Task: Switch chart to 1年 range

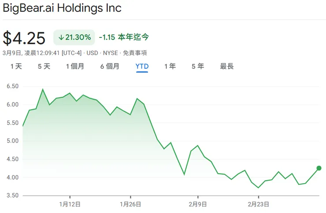Action: tap(170, 66)
